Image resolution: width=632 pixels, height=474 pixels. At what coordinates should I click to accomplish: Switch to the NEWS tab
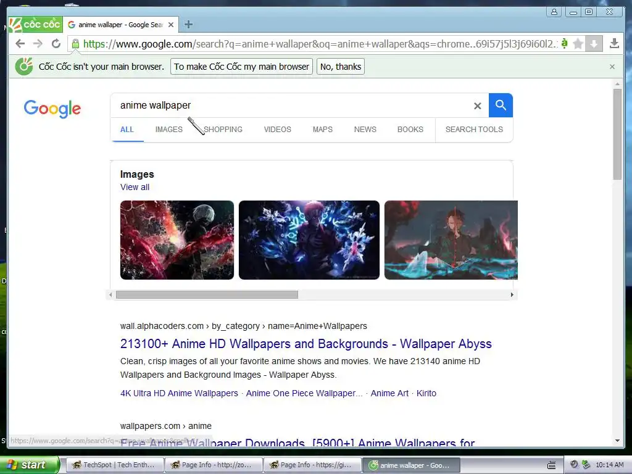tap(365, 130)
